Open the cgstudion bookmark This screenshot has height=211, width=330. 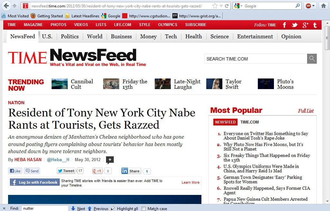[x=146, y=16]
